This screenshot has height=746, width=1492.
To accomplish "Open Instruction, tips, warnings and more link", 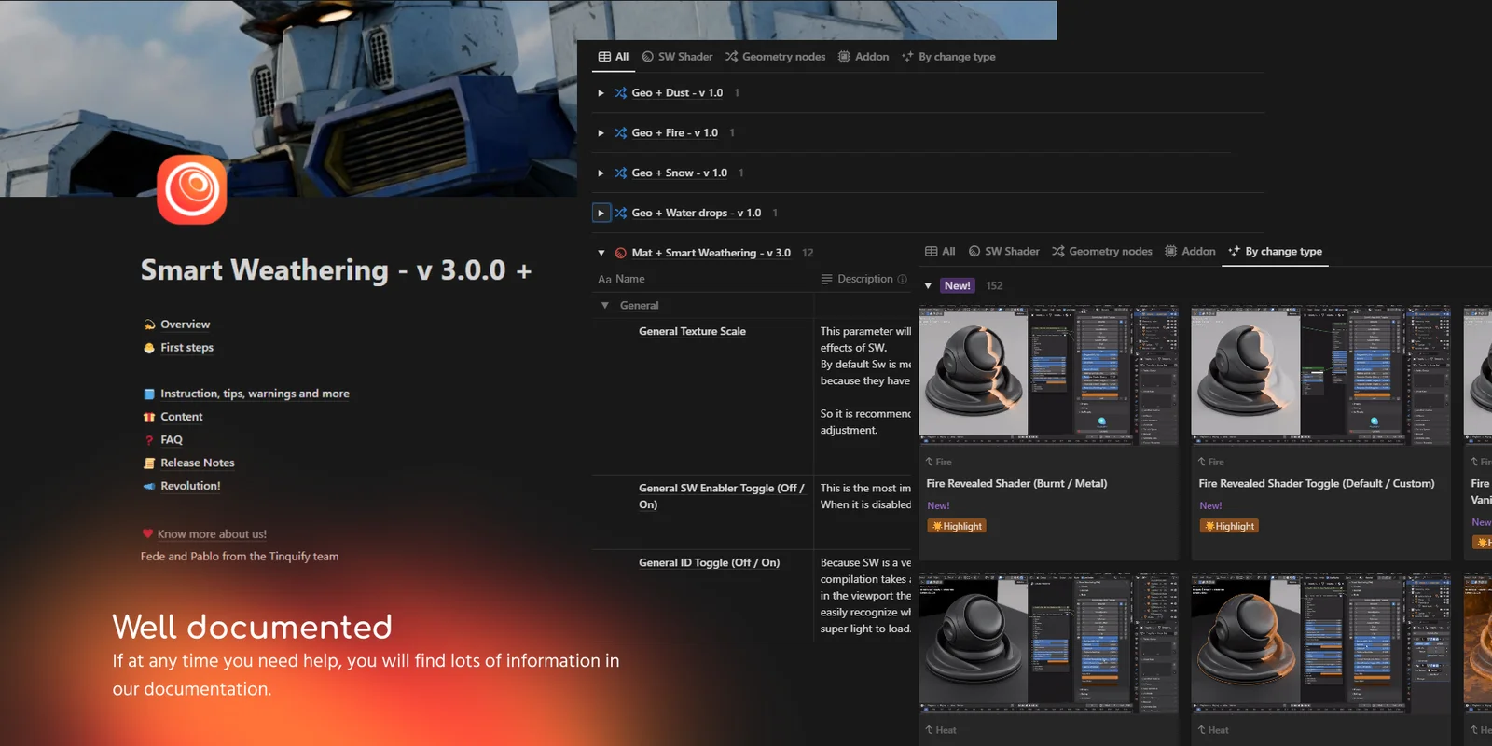I will (255, 394).
